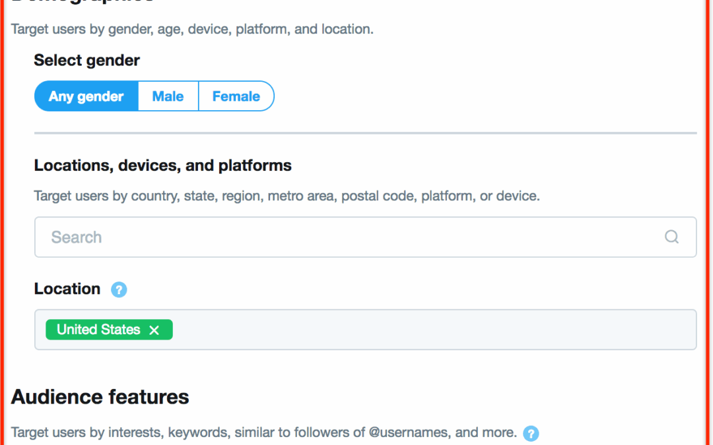This screenshot has width=713, height=445.
Task: Click the Location label text
Action: pos(67,289)
